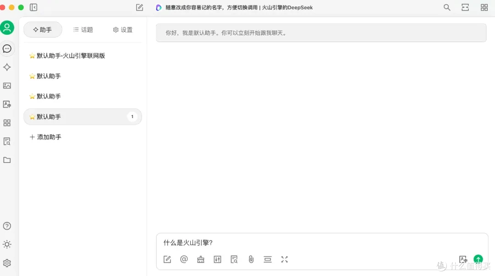Open the knowledge base sidebar icon
Image resolution: width=495 pixels, height=276 pixels.
coord(7,141)
